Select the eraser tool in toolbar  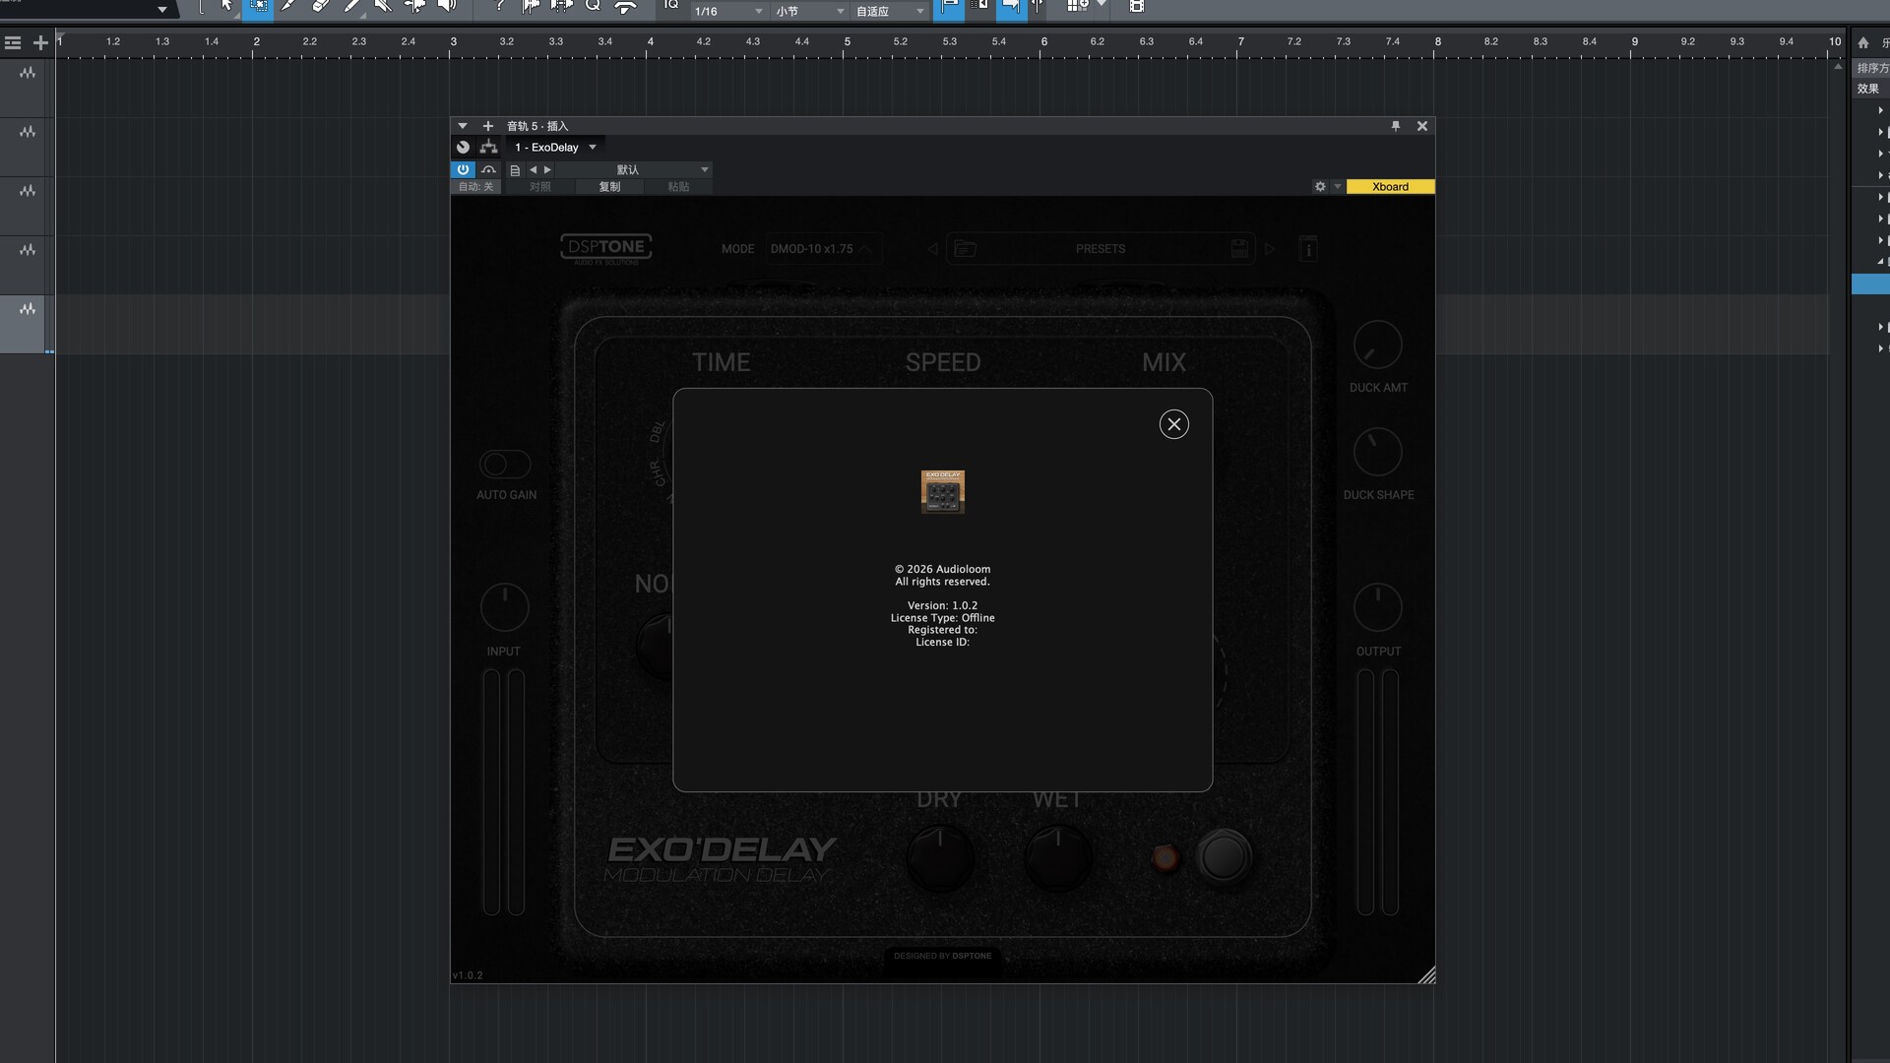320,6
